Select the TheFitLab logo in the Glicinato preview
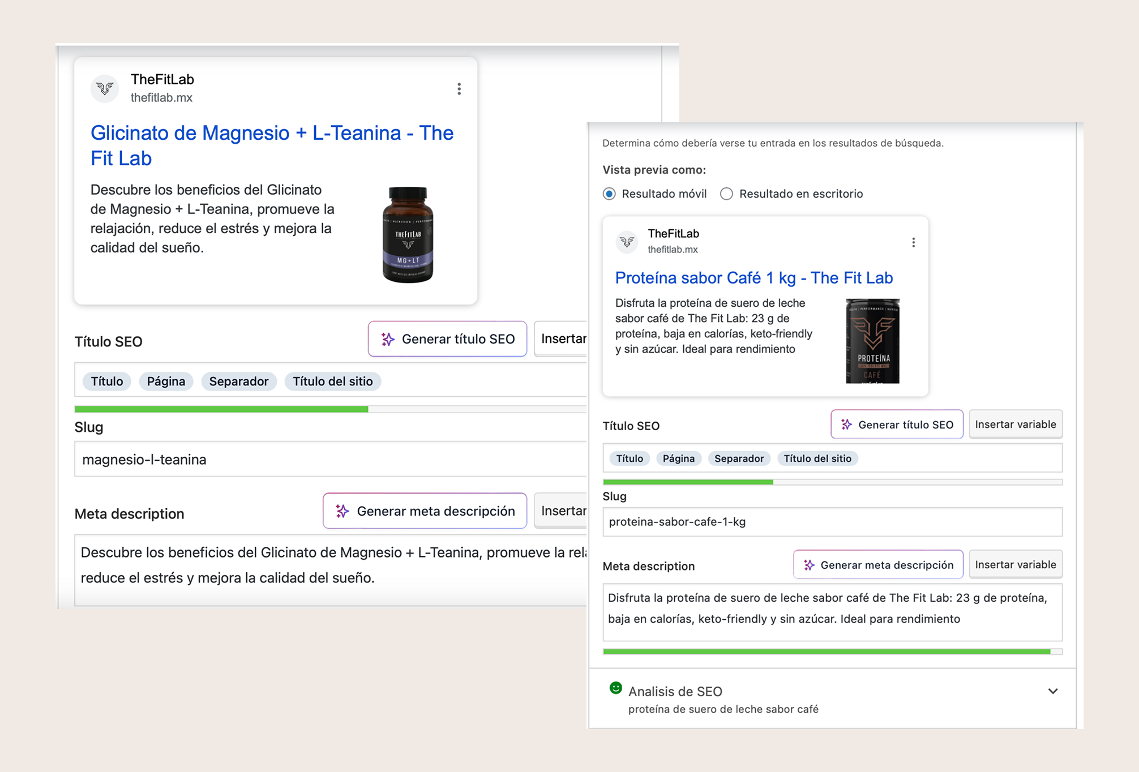Image resolution: width=1139 pixels, height=772 pixels. 105,88
